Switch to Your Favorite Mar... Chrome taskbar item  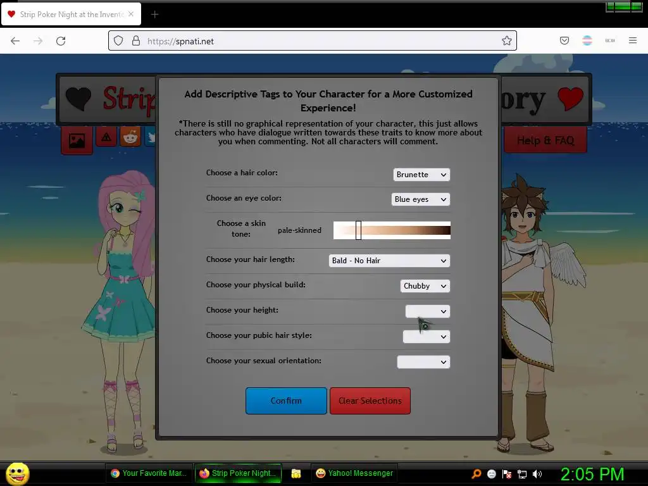(149, 473)
